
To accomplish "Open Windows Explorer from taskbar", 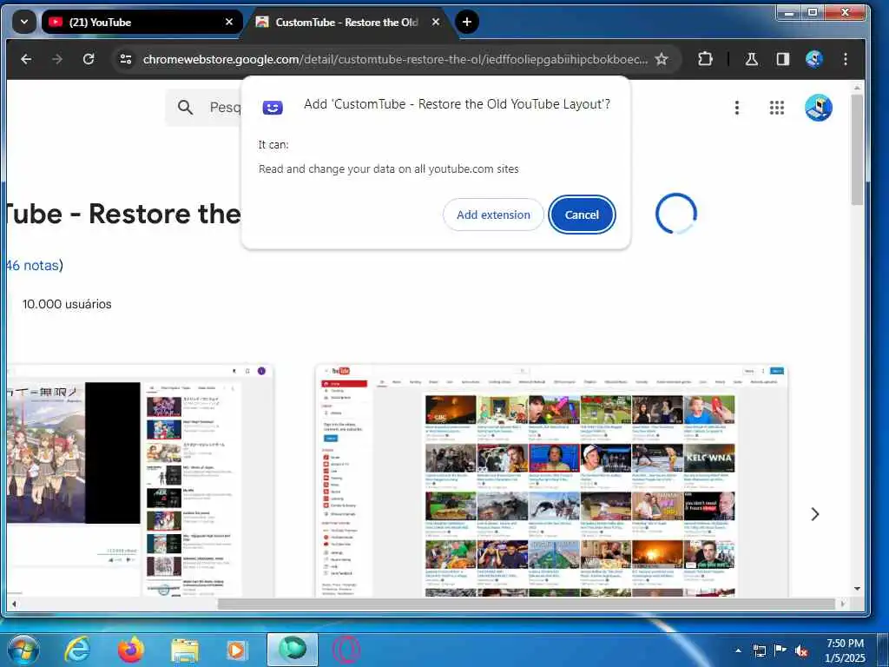I will pyautogui.click(x=185, y=650).
